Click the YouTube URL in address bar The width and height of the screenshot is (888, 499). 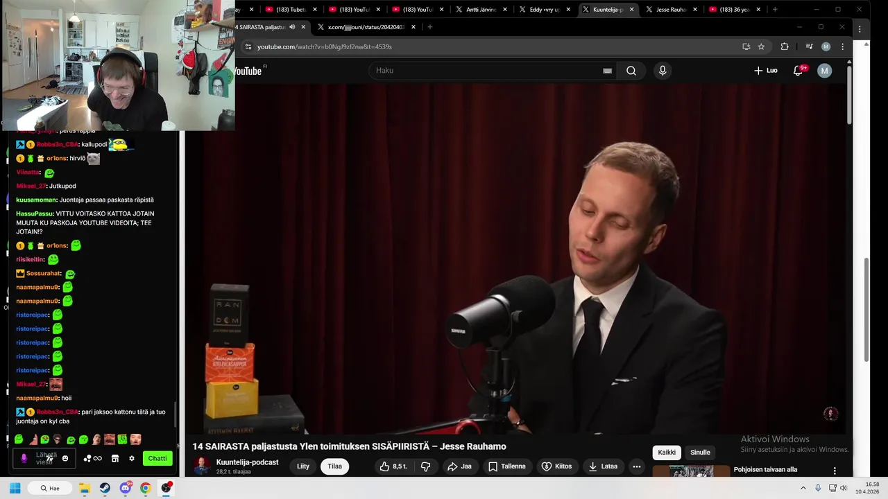324,46
